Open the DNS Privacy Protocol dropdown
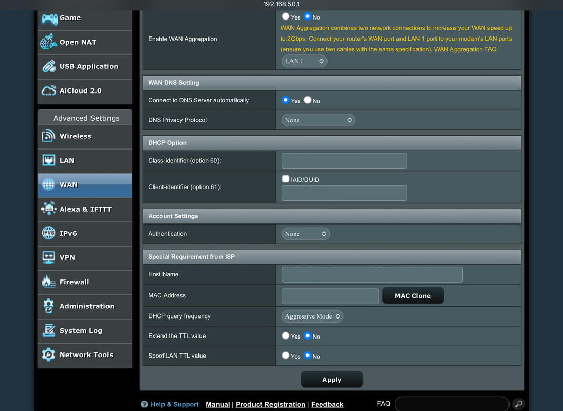 318,120
